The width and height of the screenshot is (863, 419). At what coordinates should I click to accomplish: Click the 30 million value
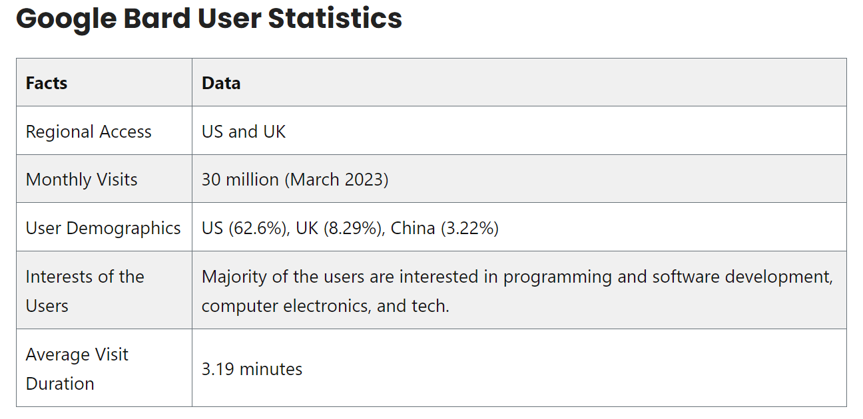(x=240, y=180)
